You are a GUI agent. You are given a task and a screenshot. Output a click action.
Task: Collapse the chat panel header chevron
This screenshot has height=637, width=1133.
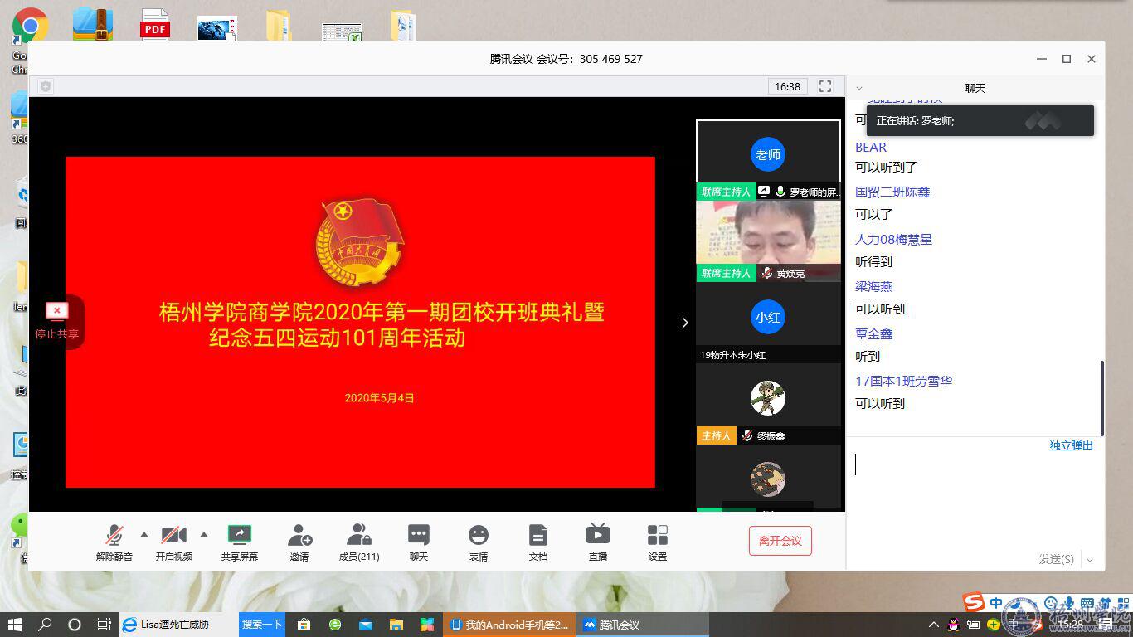(859, 88)
